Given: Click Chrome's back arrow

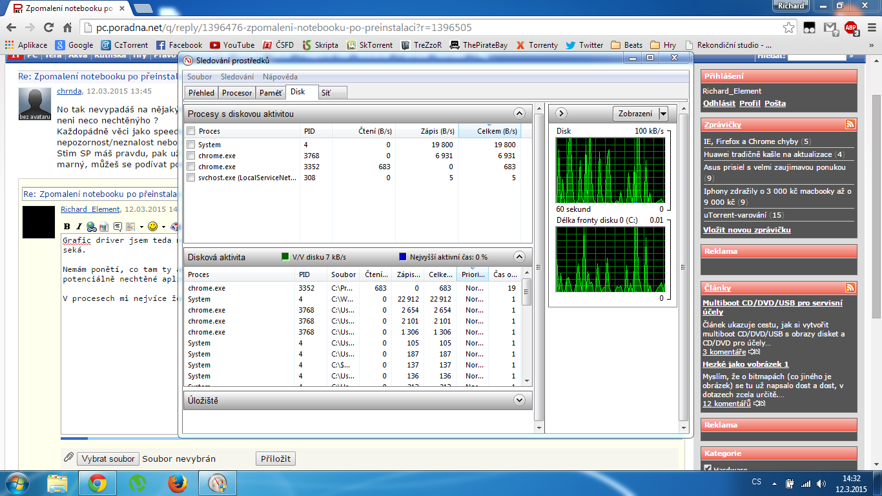Looking at the screenshot, I should coord(11,28).
